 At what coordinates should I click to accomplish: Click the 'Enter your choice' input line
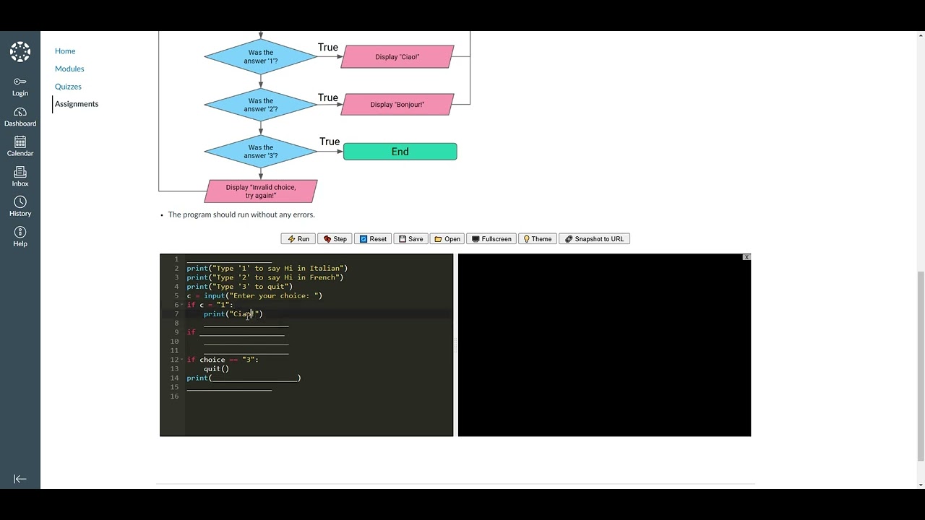pos(254,296)
